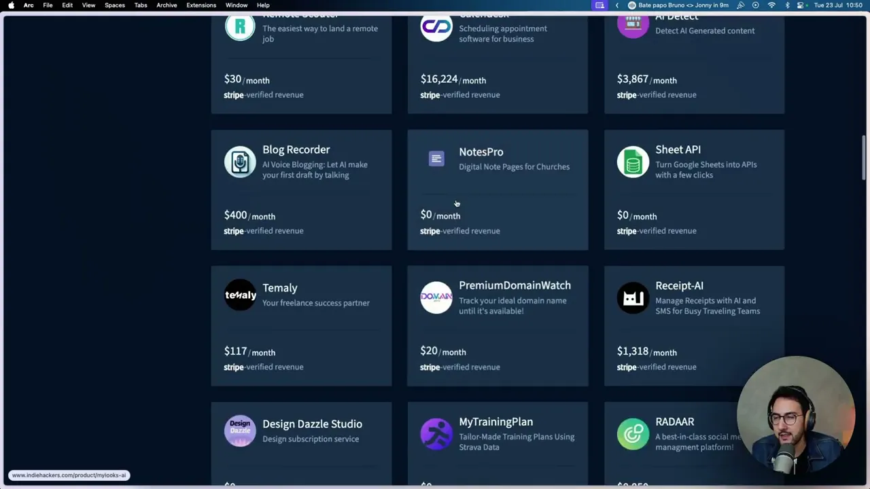Open the Window menu

click(x=237, y=5)
